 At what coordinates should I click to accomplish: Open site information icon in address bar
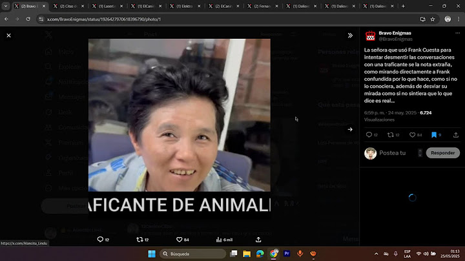(x=41, y=19)
